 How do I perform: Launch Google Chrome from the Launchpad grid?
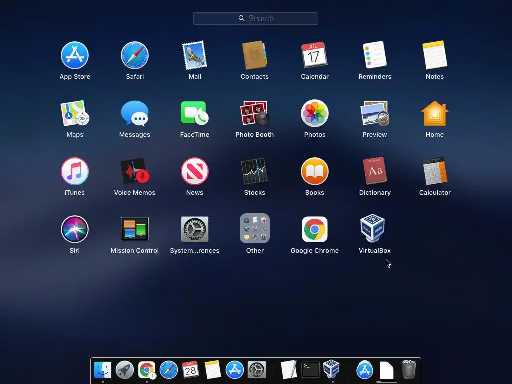coord(315,229)
